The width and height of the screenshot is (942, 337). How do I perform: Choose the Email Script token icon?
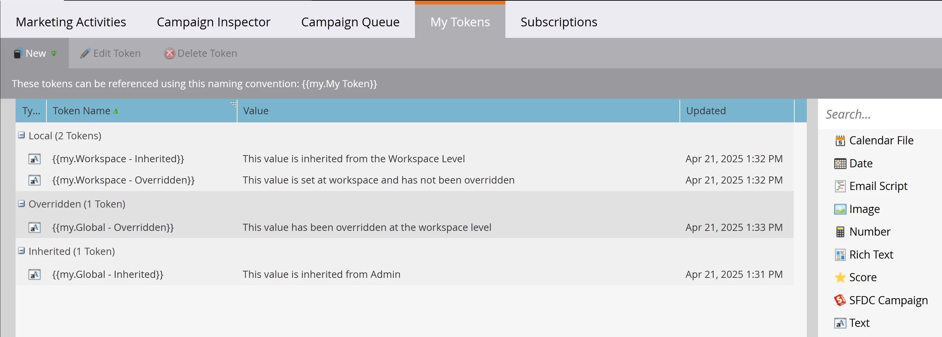coord(840,186)
